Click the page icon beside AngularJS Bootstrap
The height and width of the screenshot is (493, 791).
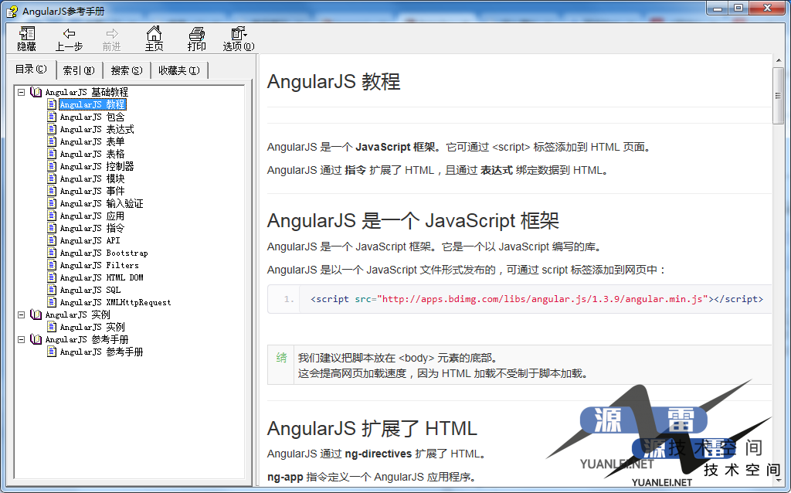[52, 253]
